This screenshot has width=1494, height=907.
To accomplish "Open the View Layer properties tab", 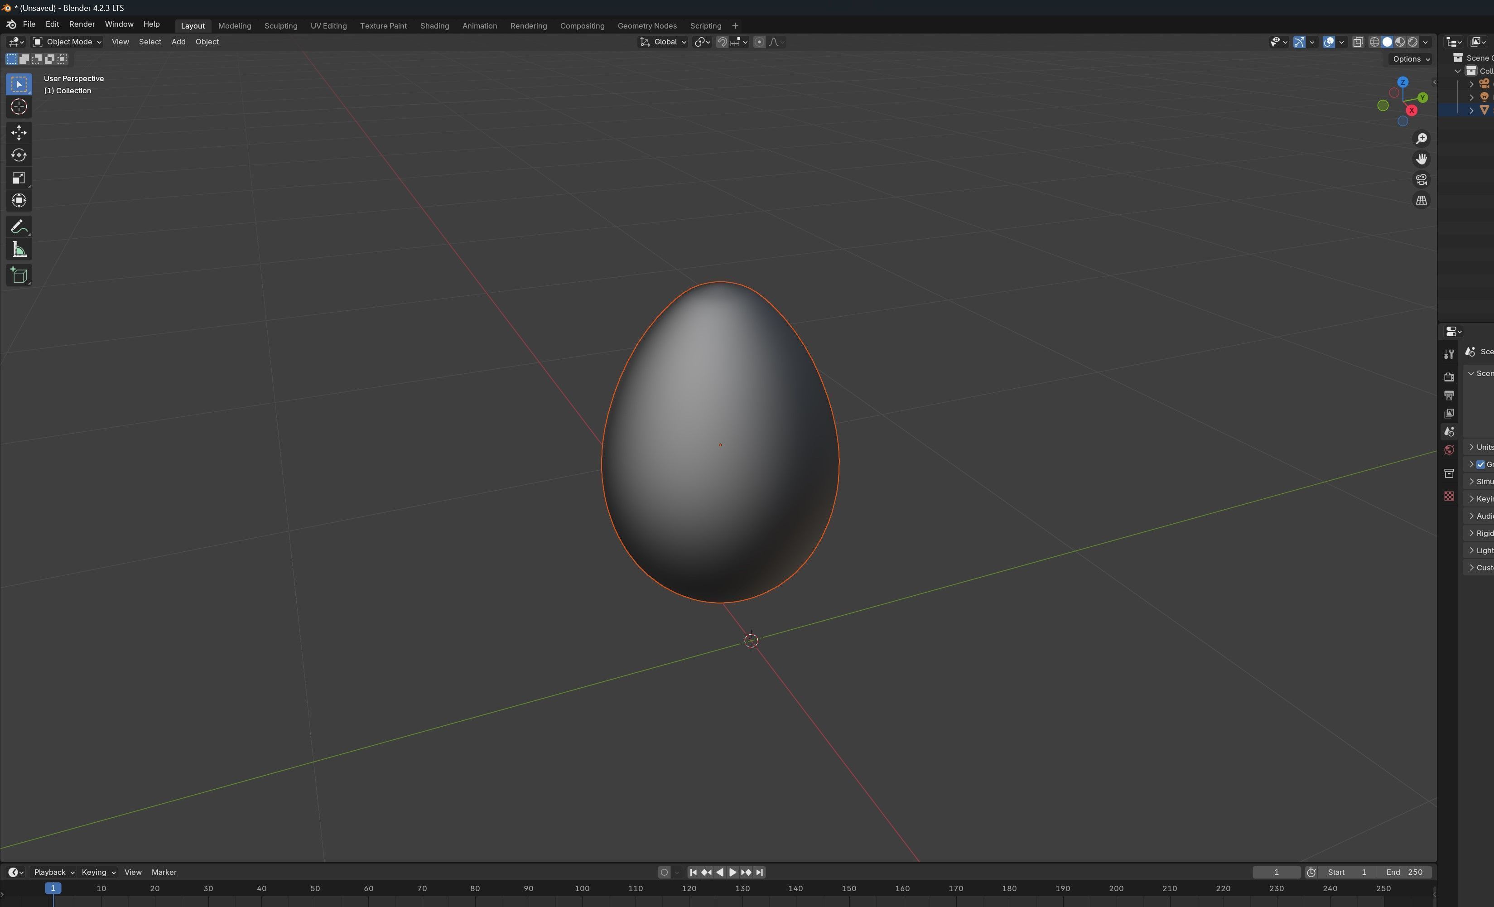I will pyautogui.click(x=1449, y=414).
